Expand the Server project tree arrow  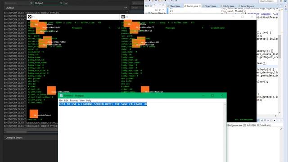pyautogui.click(x=146, y=13)
